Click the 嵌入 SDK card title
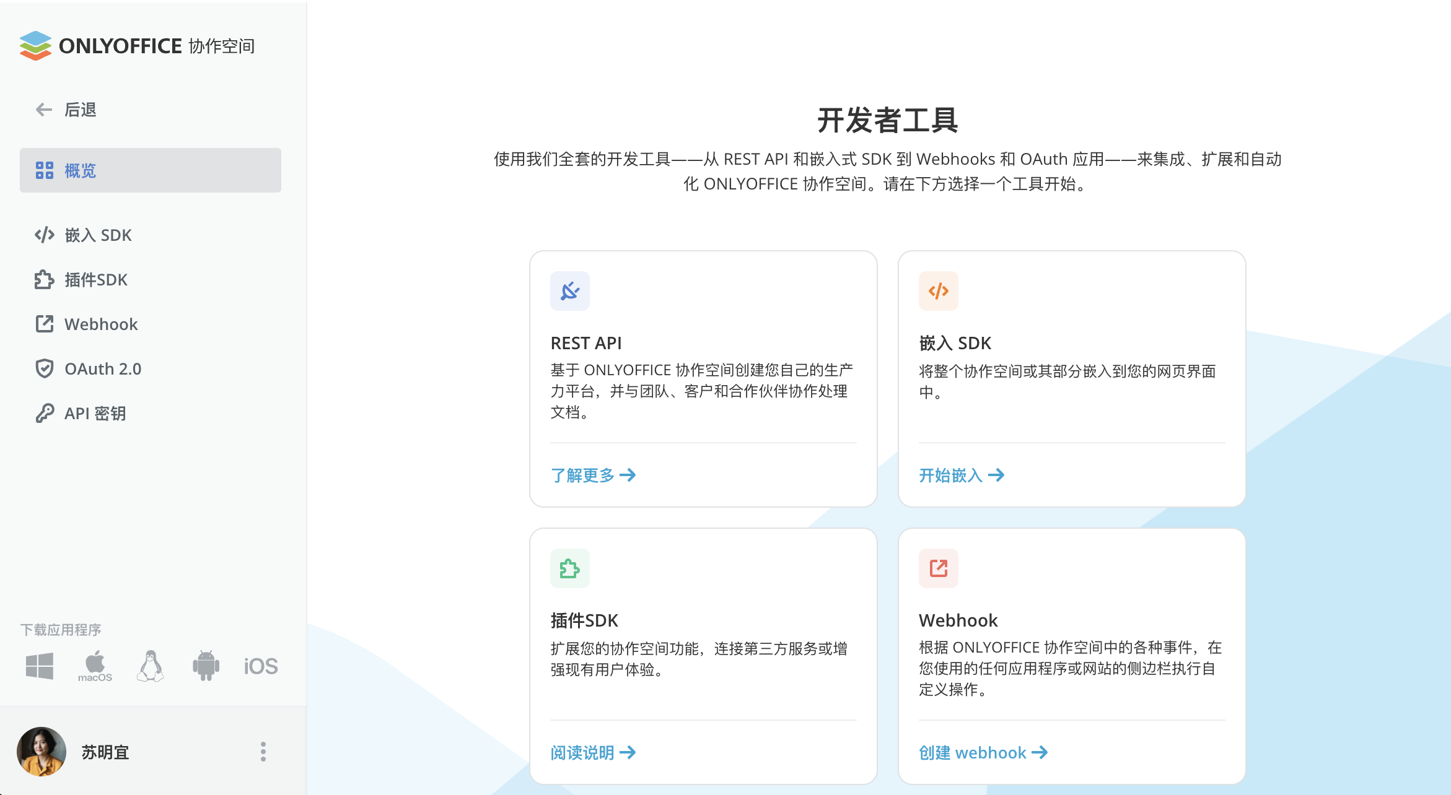The image size is (1451, 795). pyautogui.click(x=955, y=343)
